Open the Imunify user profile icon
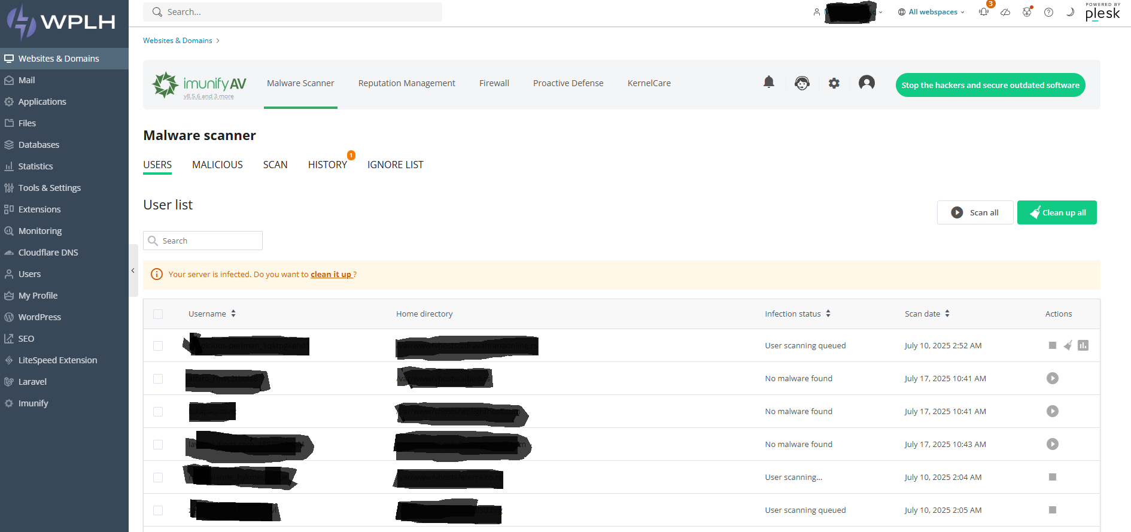 click(x=867, y=83)
